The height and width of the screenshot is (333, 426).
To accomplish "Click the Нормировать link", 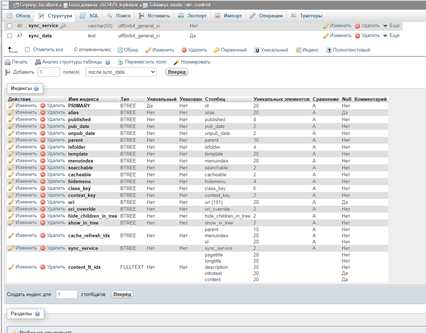I will (x=196, y=62).
